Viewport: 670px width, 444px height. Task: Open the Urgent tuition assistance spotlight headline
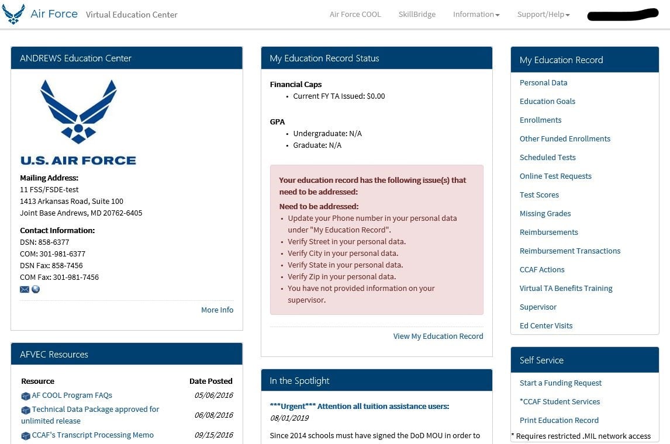click(360, 407)
